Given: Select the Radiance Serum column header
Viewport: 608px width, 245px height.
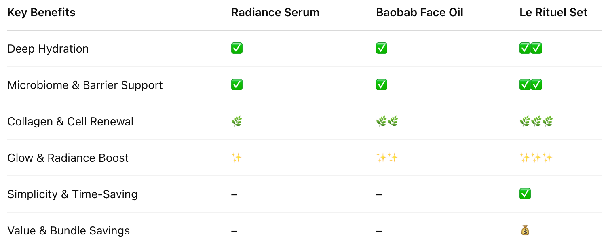Looking at the screenshot, I should tap(275, 13).
